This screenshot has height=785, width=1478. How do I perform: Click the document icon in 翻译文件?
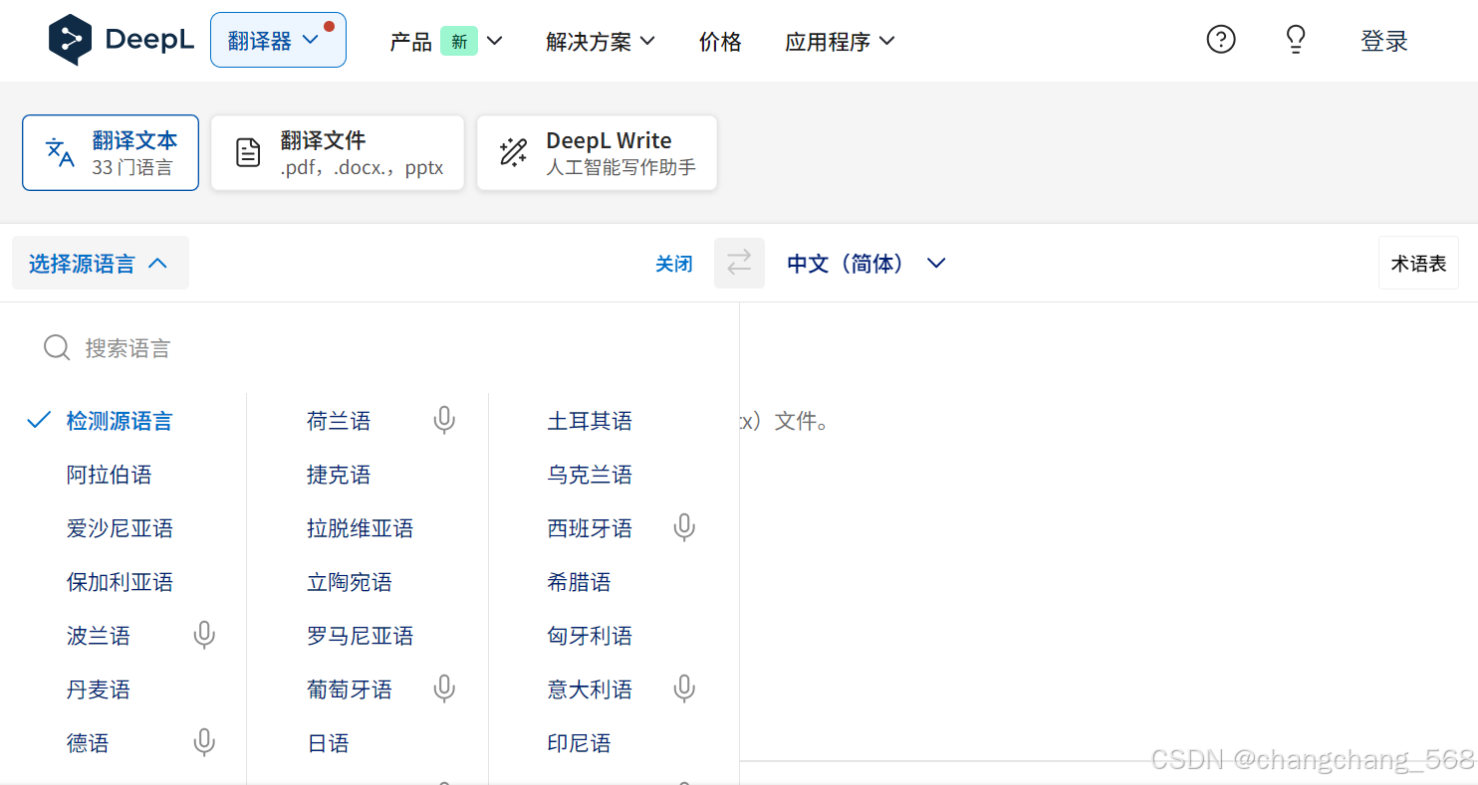click(248, 152)
